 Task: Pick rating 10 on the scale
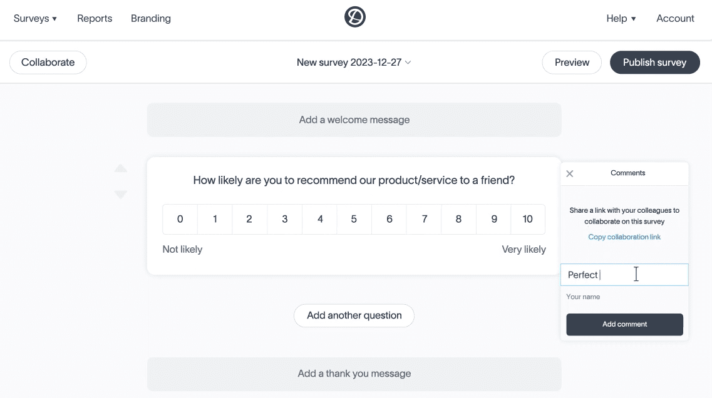tap(527, 219)
